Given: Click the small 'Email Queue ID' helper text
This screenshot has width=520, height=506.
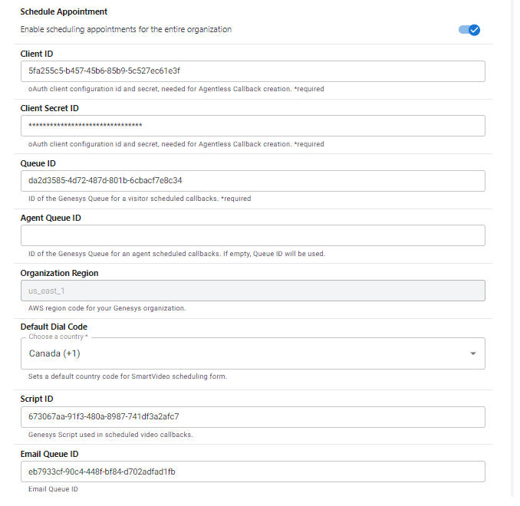Looking at the screenshot, I should point(53,489).
